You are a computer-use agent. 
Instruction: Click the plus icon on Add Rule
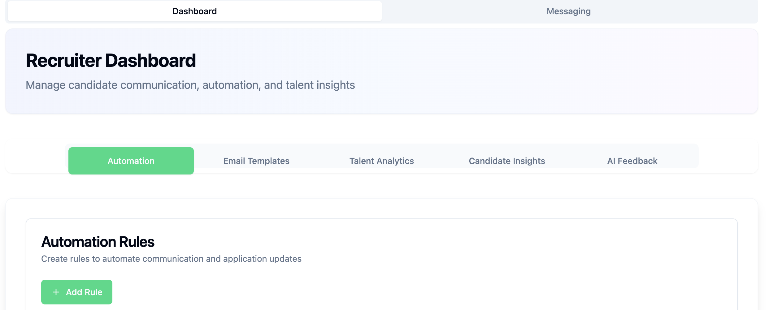(56, 292)
